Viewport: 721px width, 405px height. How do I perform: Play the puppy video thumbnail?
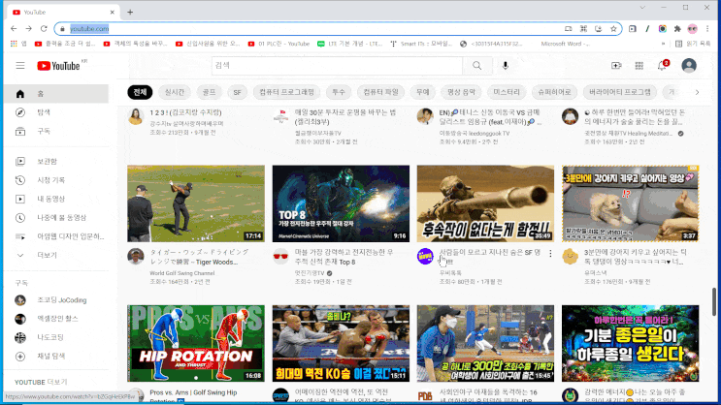click(x=630, y=203)
